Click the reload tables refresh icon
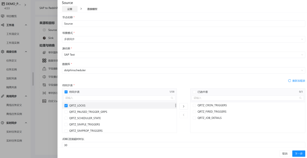 tap(289, 81)
